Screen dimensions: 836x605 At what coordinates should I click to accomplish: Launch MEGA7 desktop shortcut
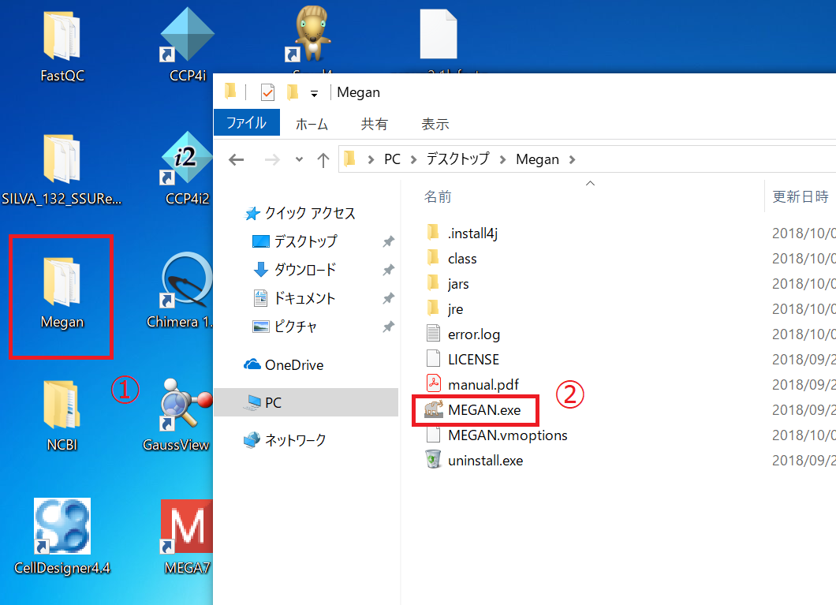(187, 537)
